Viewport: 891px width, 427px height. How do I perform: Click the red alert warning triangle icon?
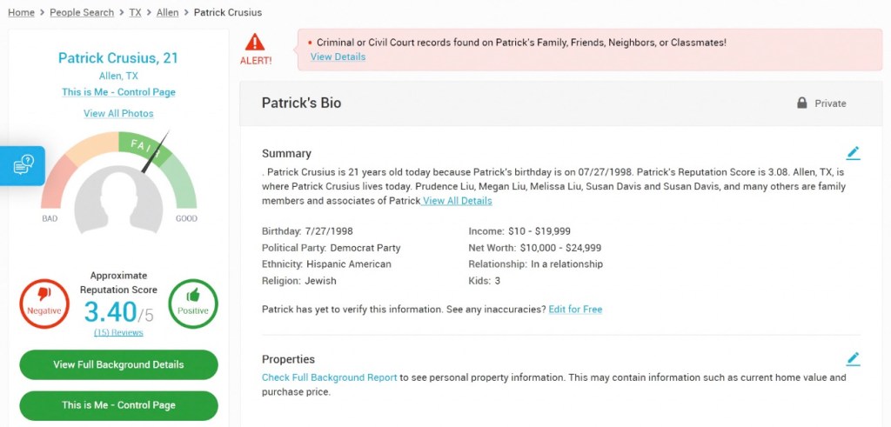(255, 42)
